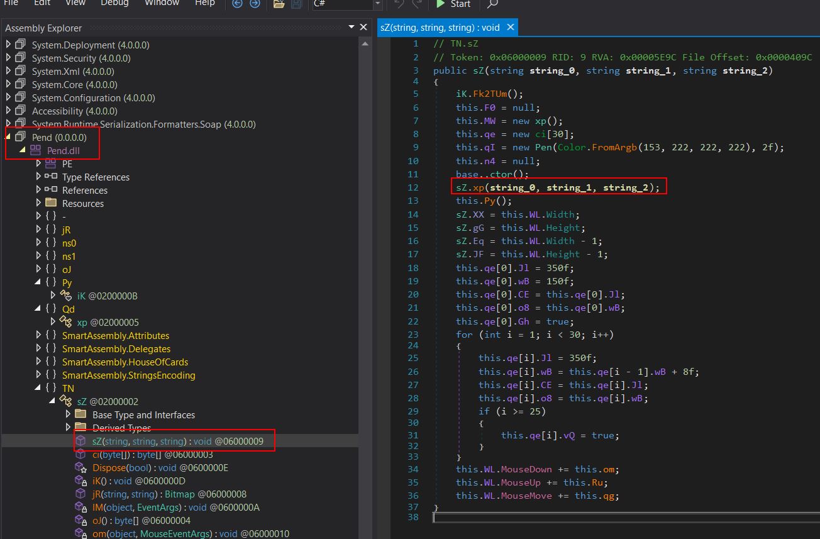
Task: Select jR(string, string) : Bitmap method
Action: point(169,494)
